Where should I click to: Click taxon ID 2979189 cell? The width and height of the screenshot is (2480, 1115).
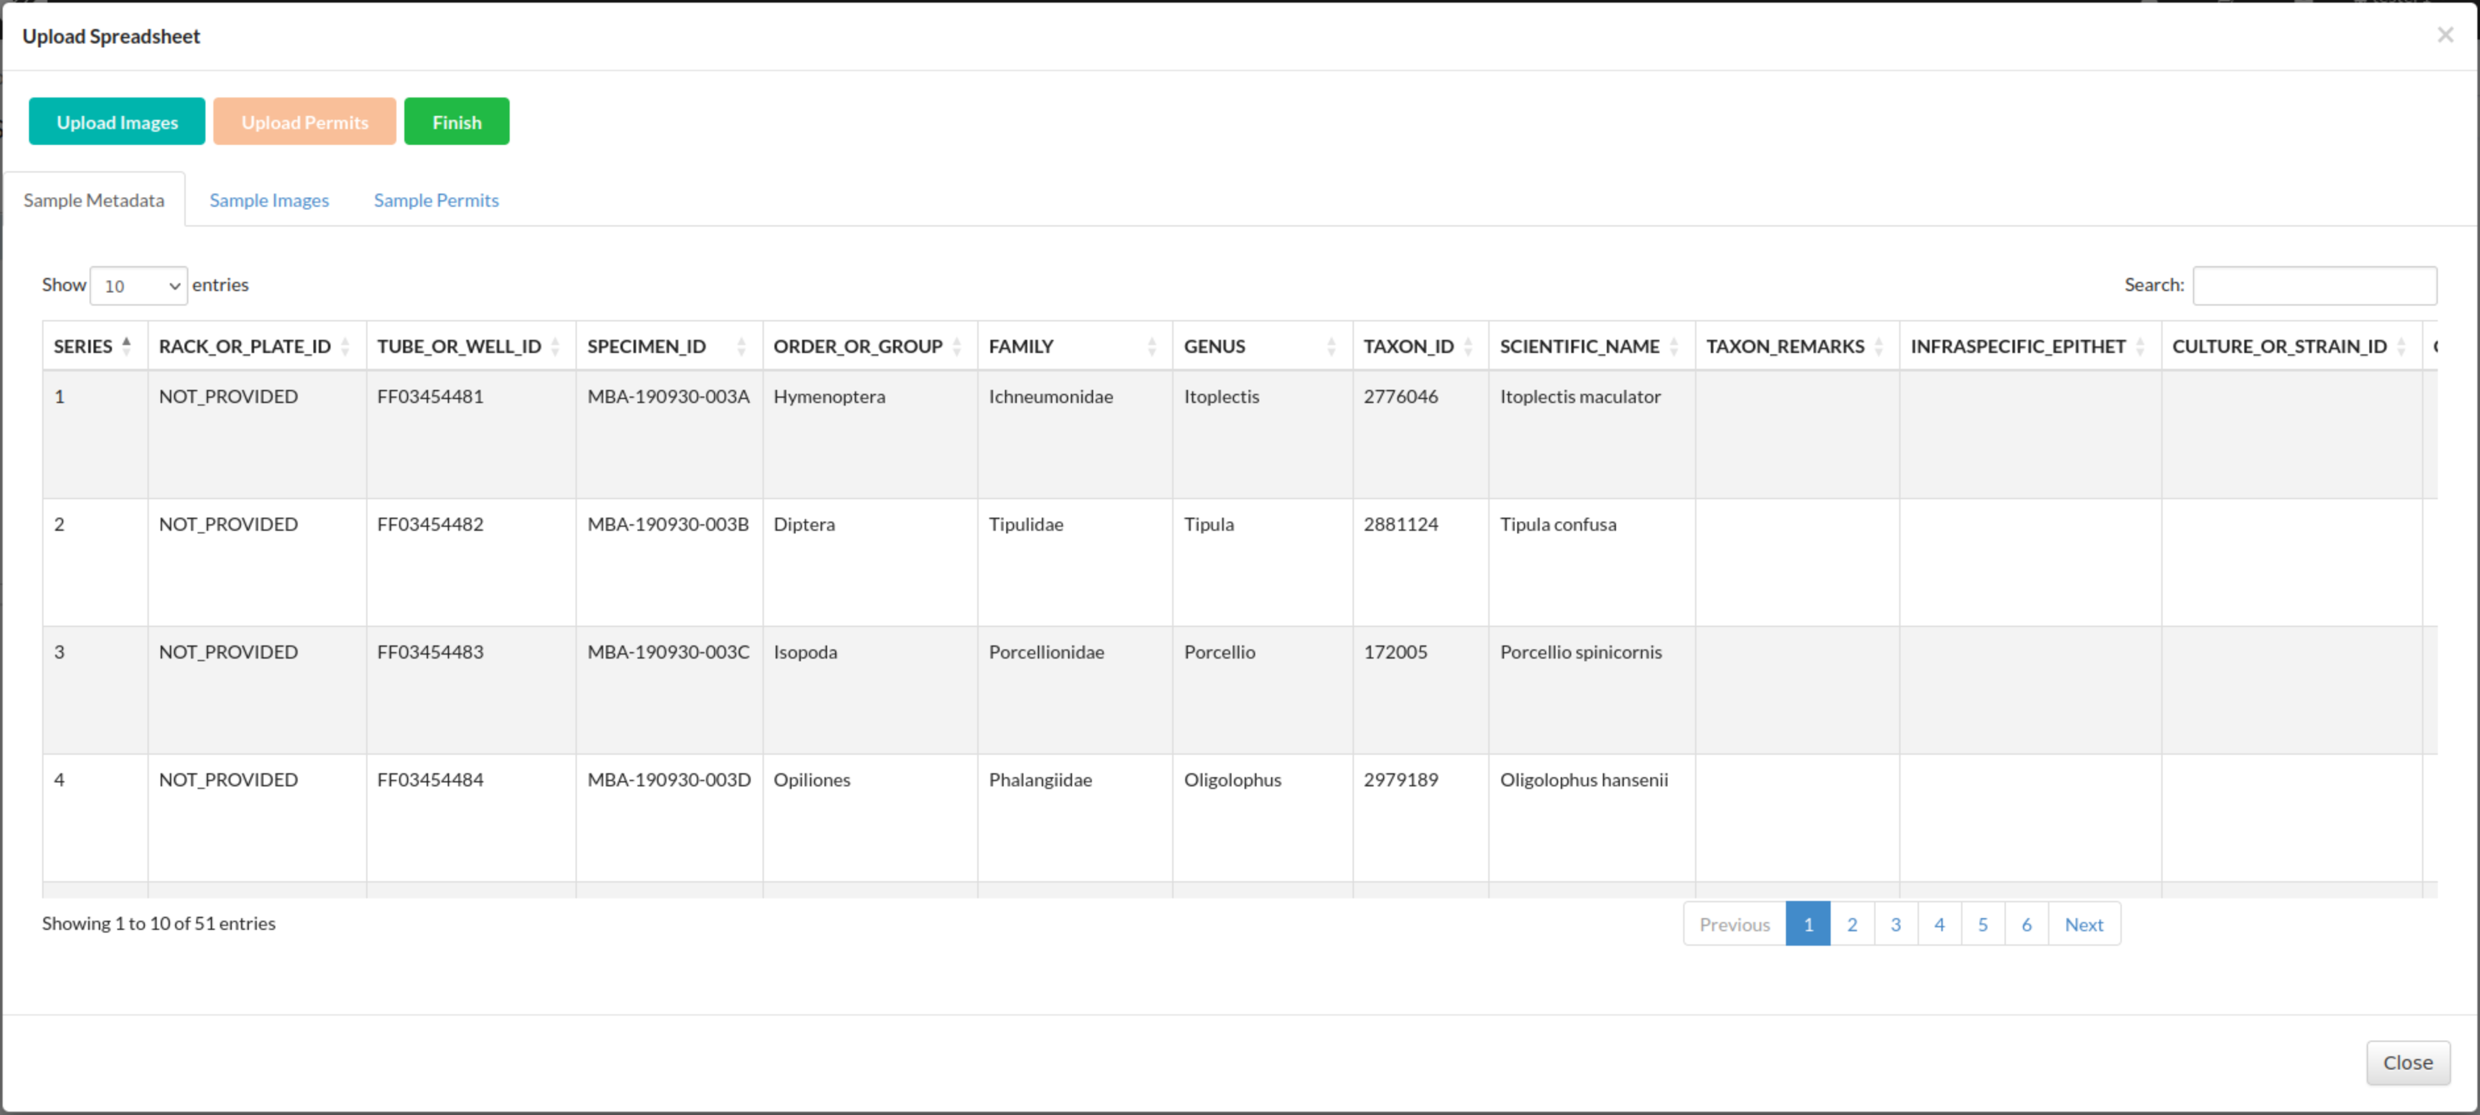[x=1420, y=819]
